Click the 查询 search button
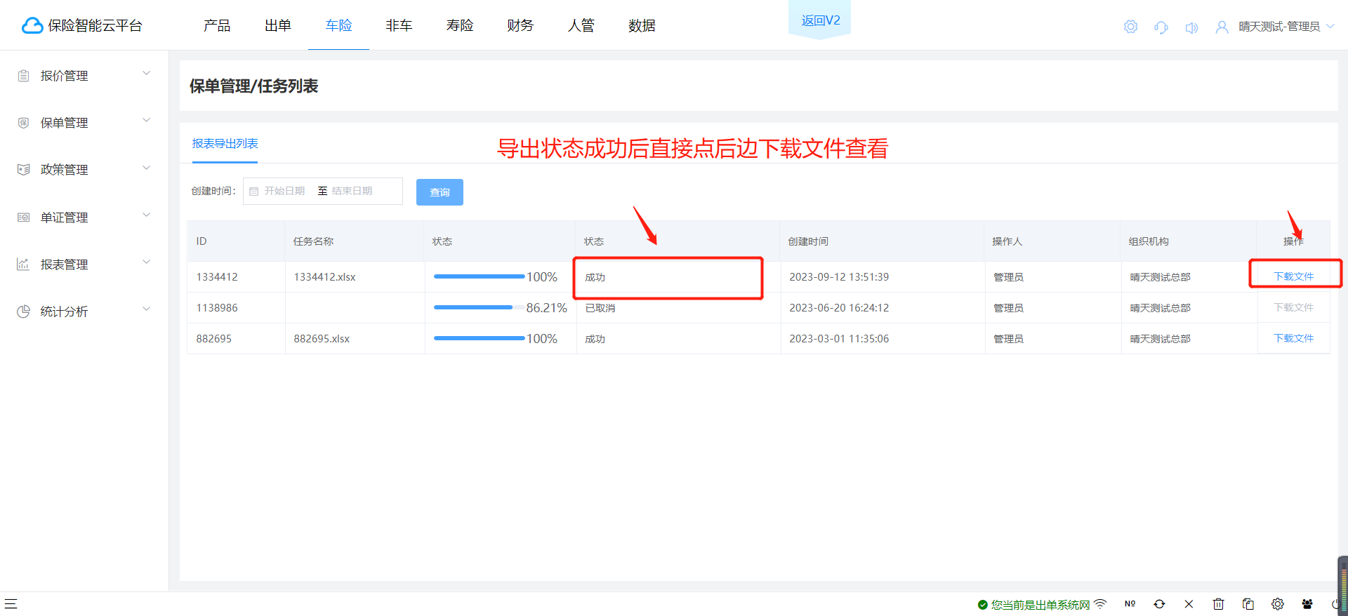This screenshot has height=616, width=1348. tap(440, 192)
